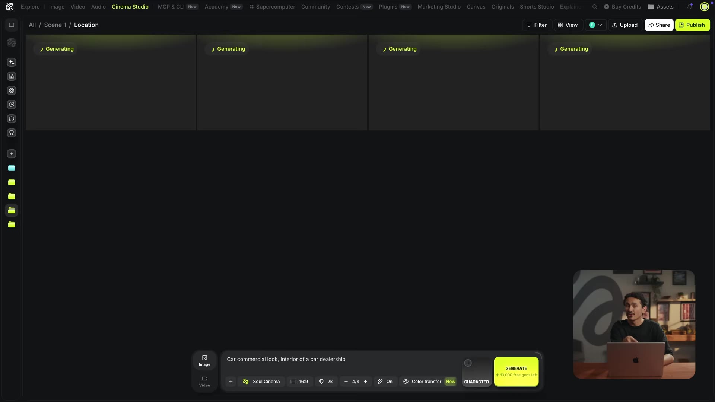Open the chat bubble icon in sidebar
This screenshot has height=402, width=715.
(12, 119)
